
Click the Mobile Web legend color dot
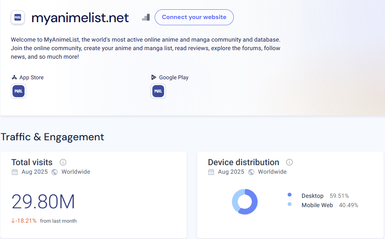click(290, 204)
